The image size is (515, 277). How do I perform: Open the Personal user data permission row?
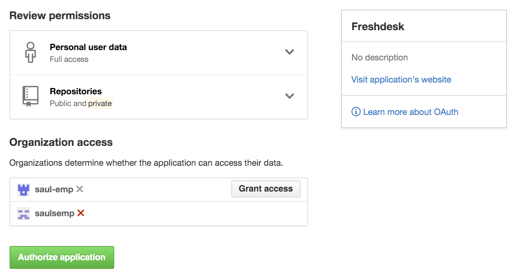pyautogui.click(x=159, y=53)
